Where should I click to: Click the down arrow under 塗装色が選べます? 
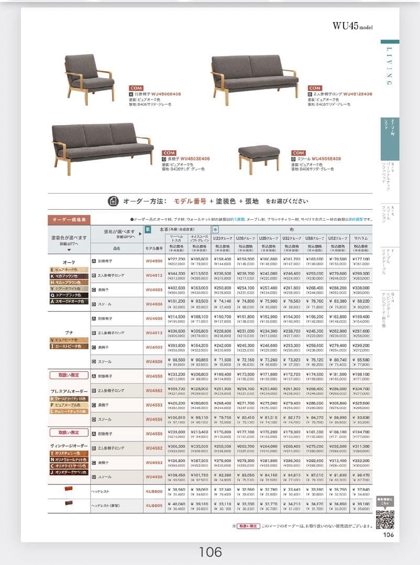(x=69, y=250)
